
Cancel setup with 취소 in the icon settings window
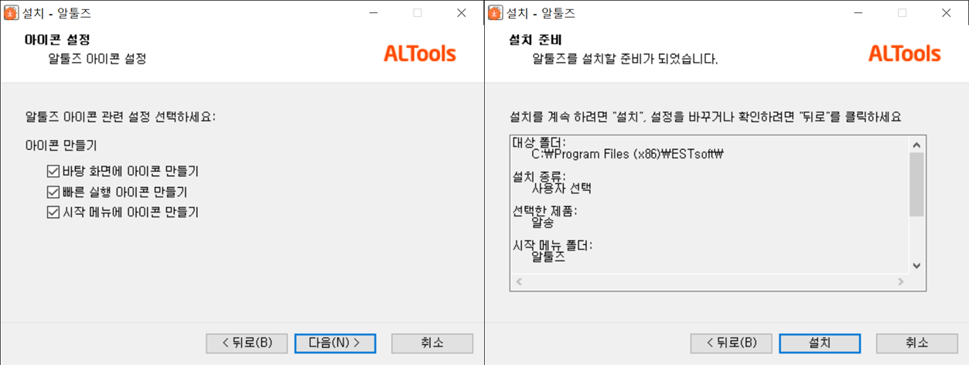[432, 343]
